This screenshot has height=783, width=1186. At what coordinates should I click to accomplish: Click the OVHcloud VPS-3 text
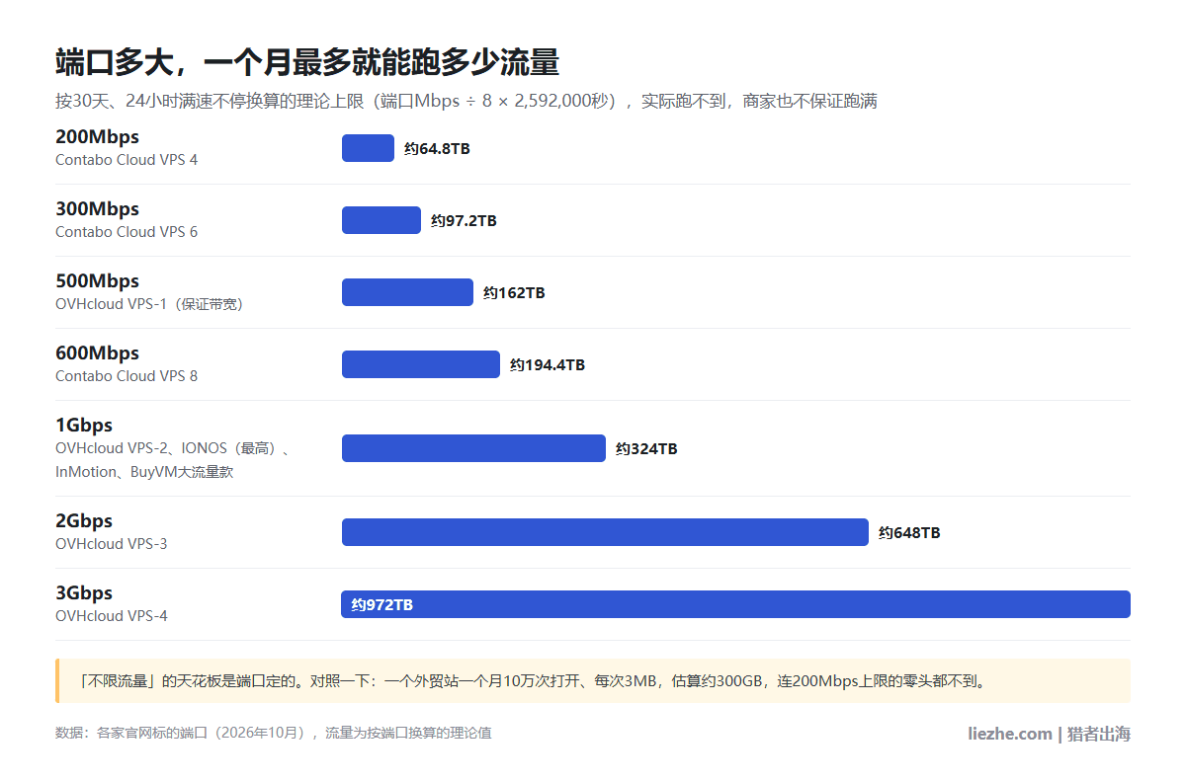pos(112,544)
